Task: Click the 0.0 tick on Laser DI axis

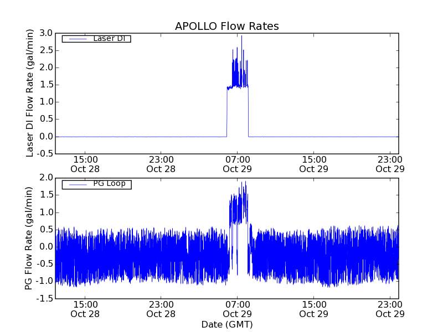Action: click(x=46, y=136)
